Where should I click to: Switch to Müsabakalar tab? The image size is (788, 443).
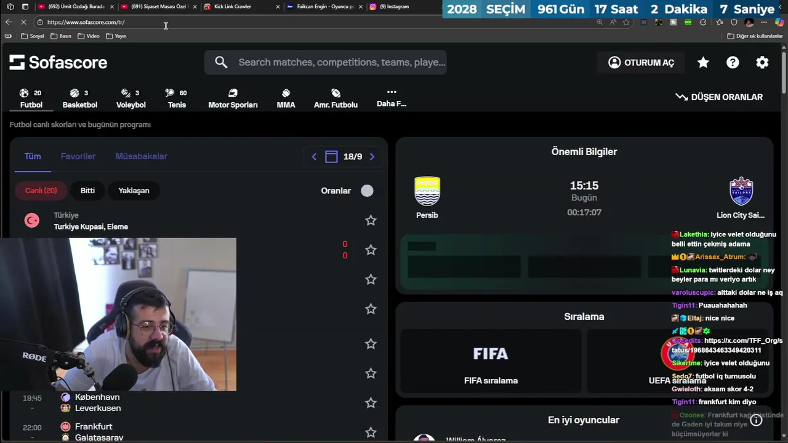(141, 156)
